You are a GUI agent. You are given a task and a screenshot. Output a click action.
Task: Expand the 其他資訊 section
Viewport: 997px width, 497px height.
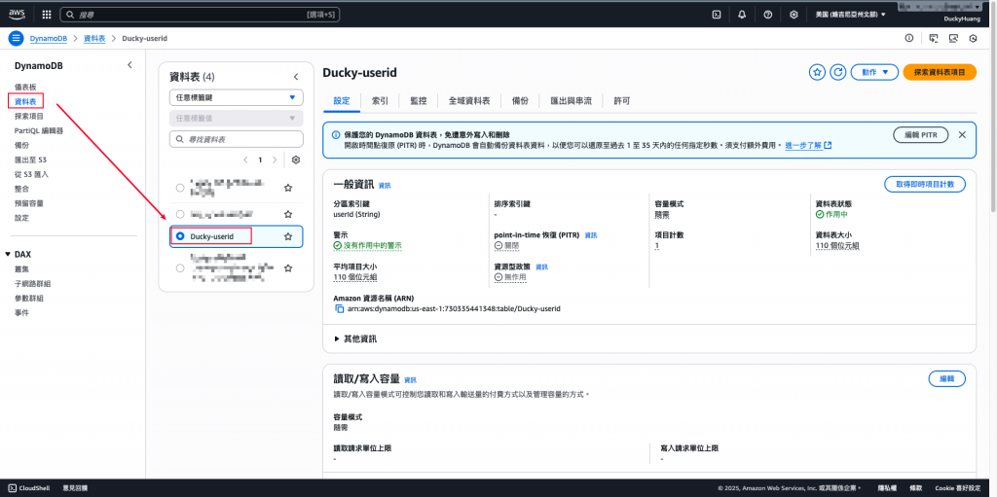point(356,338)
